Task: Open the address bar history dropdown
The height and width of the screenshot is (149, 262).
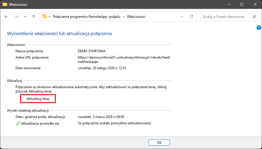Action: (x=182, y=17)
